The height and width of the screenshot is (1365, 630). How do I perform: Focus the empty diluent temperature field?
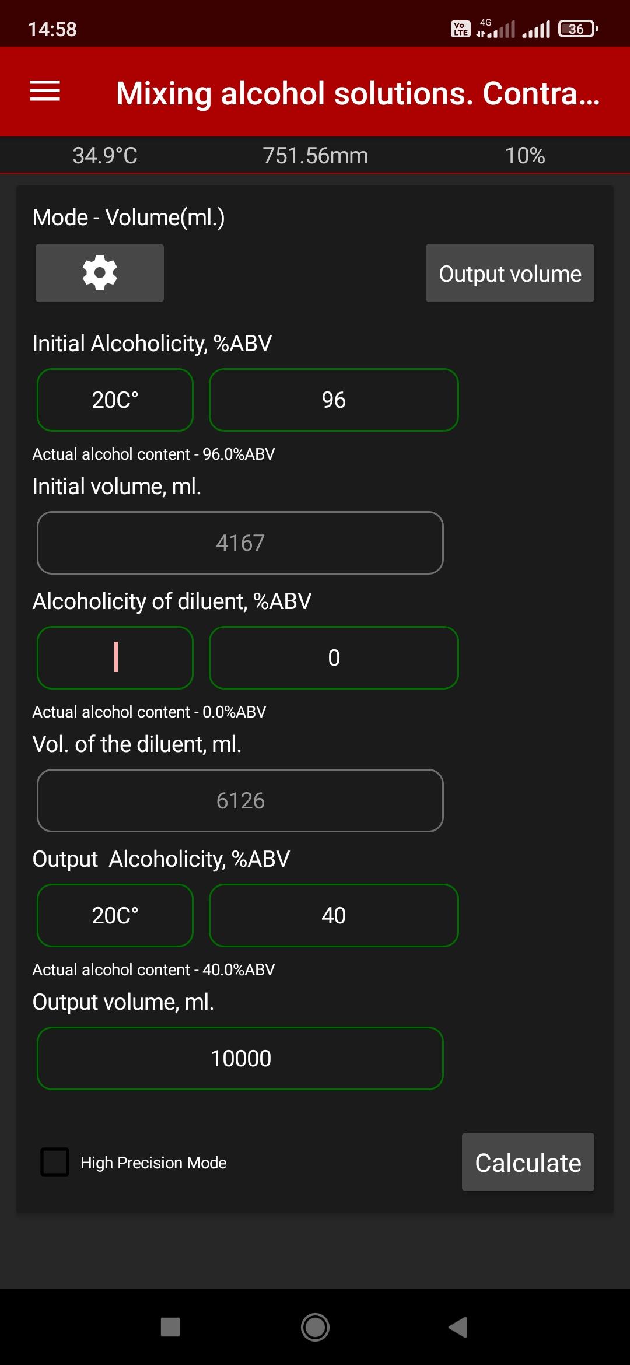click(x=115, y=658)
